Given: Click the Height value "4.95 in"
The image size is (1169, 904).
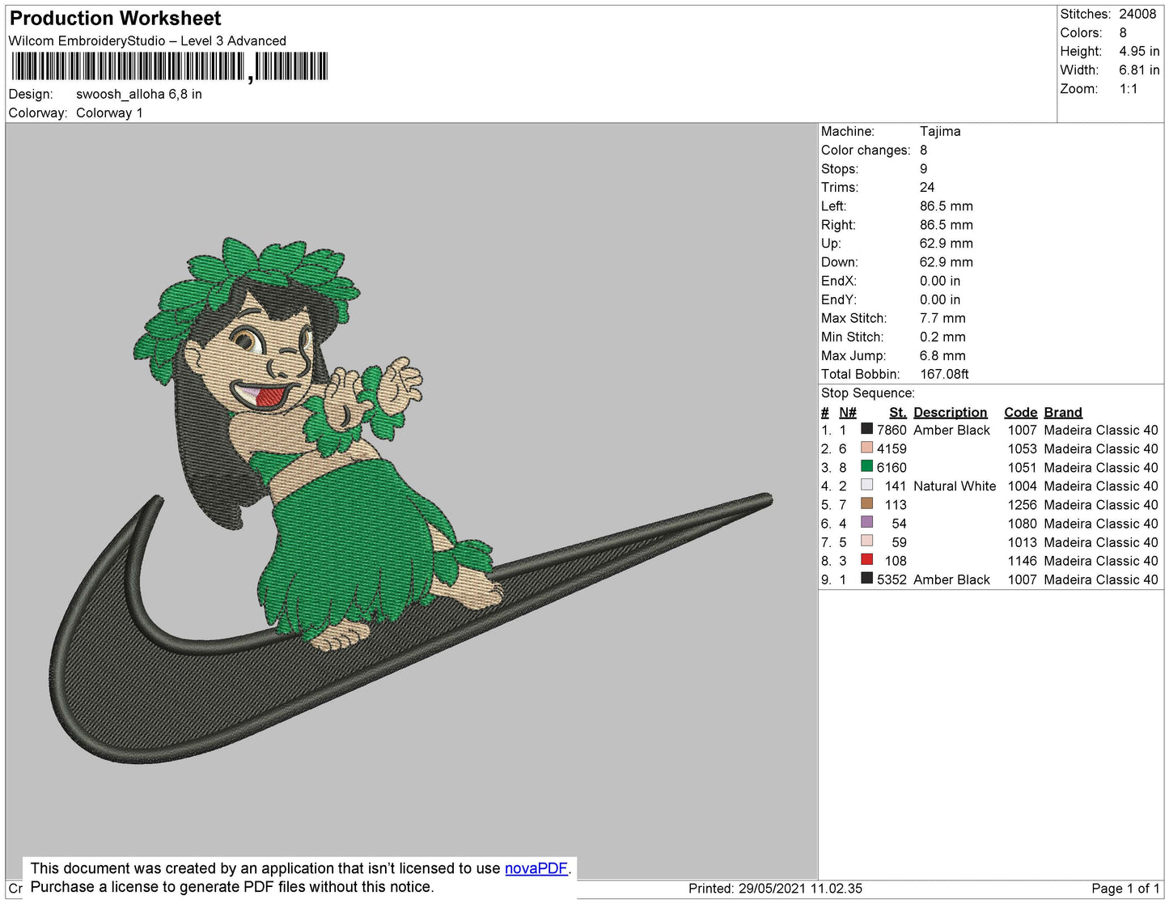Looking at the screenshot, I should click(1139, 51).
